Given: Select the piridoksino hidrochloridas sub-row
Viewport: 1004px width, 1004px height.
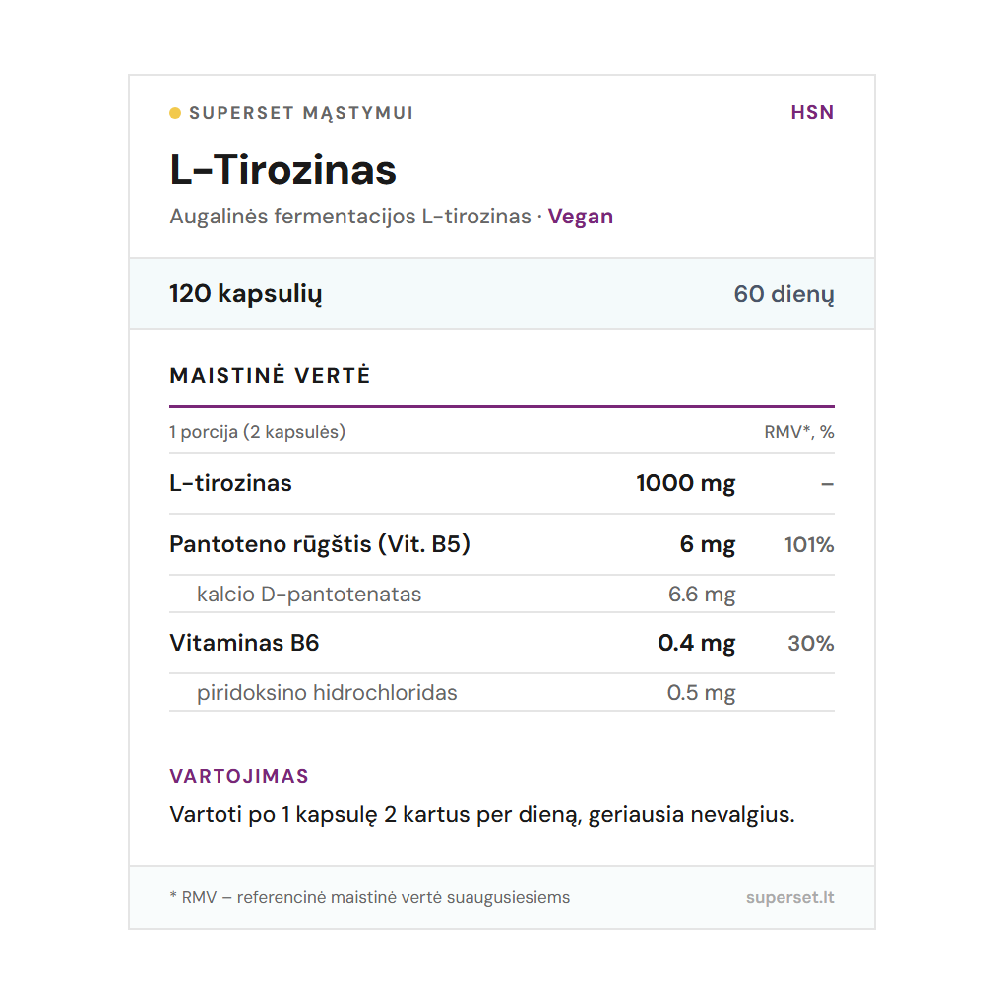Looking at the screenshot, I should tap(327, 693).
